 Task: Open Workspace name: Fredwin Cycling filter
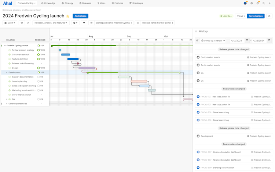[x=114, y=23]
